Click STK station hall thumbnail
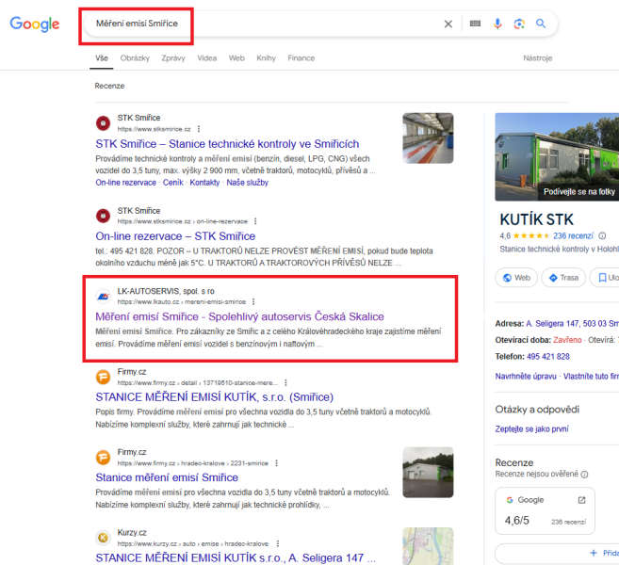Viewport: 619px width, 565px height. 428,138
